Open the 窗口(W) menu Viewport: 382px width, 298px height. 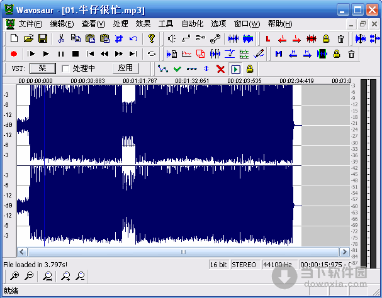tap(247, 24)
